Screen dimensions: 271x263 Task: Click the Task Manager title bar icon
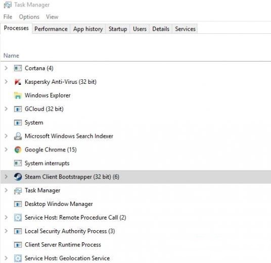[x=8, y=5]
